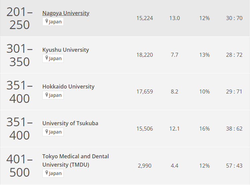Click the Hokkaido University name
Image resolution: width=250 pixels, height=185 pixels.
pos(68,86)
